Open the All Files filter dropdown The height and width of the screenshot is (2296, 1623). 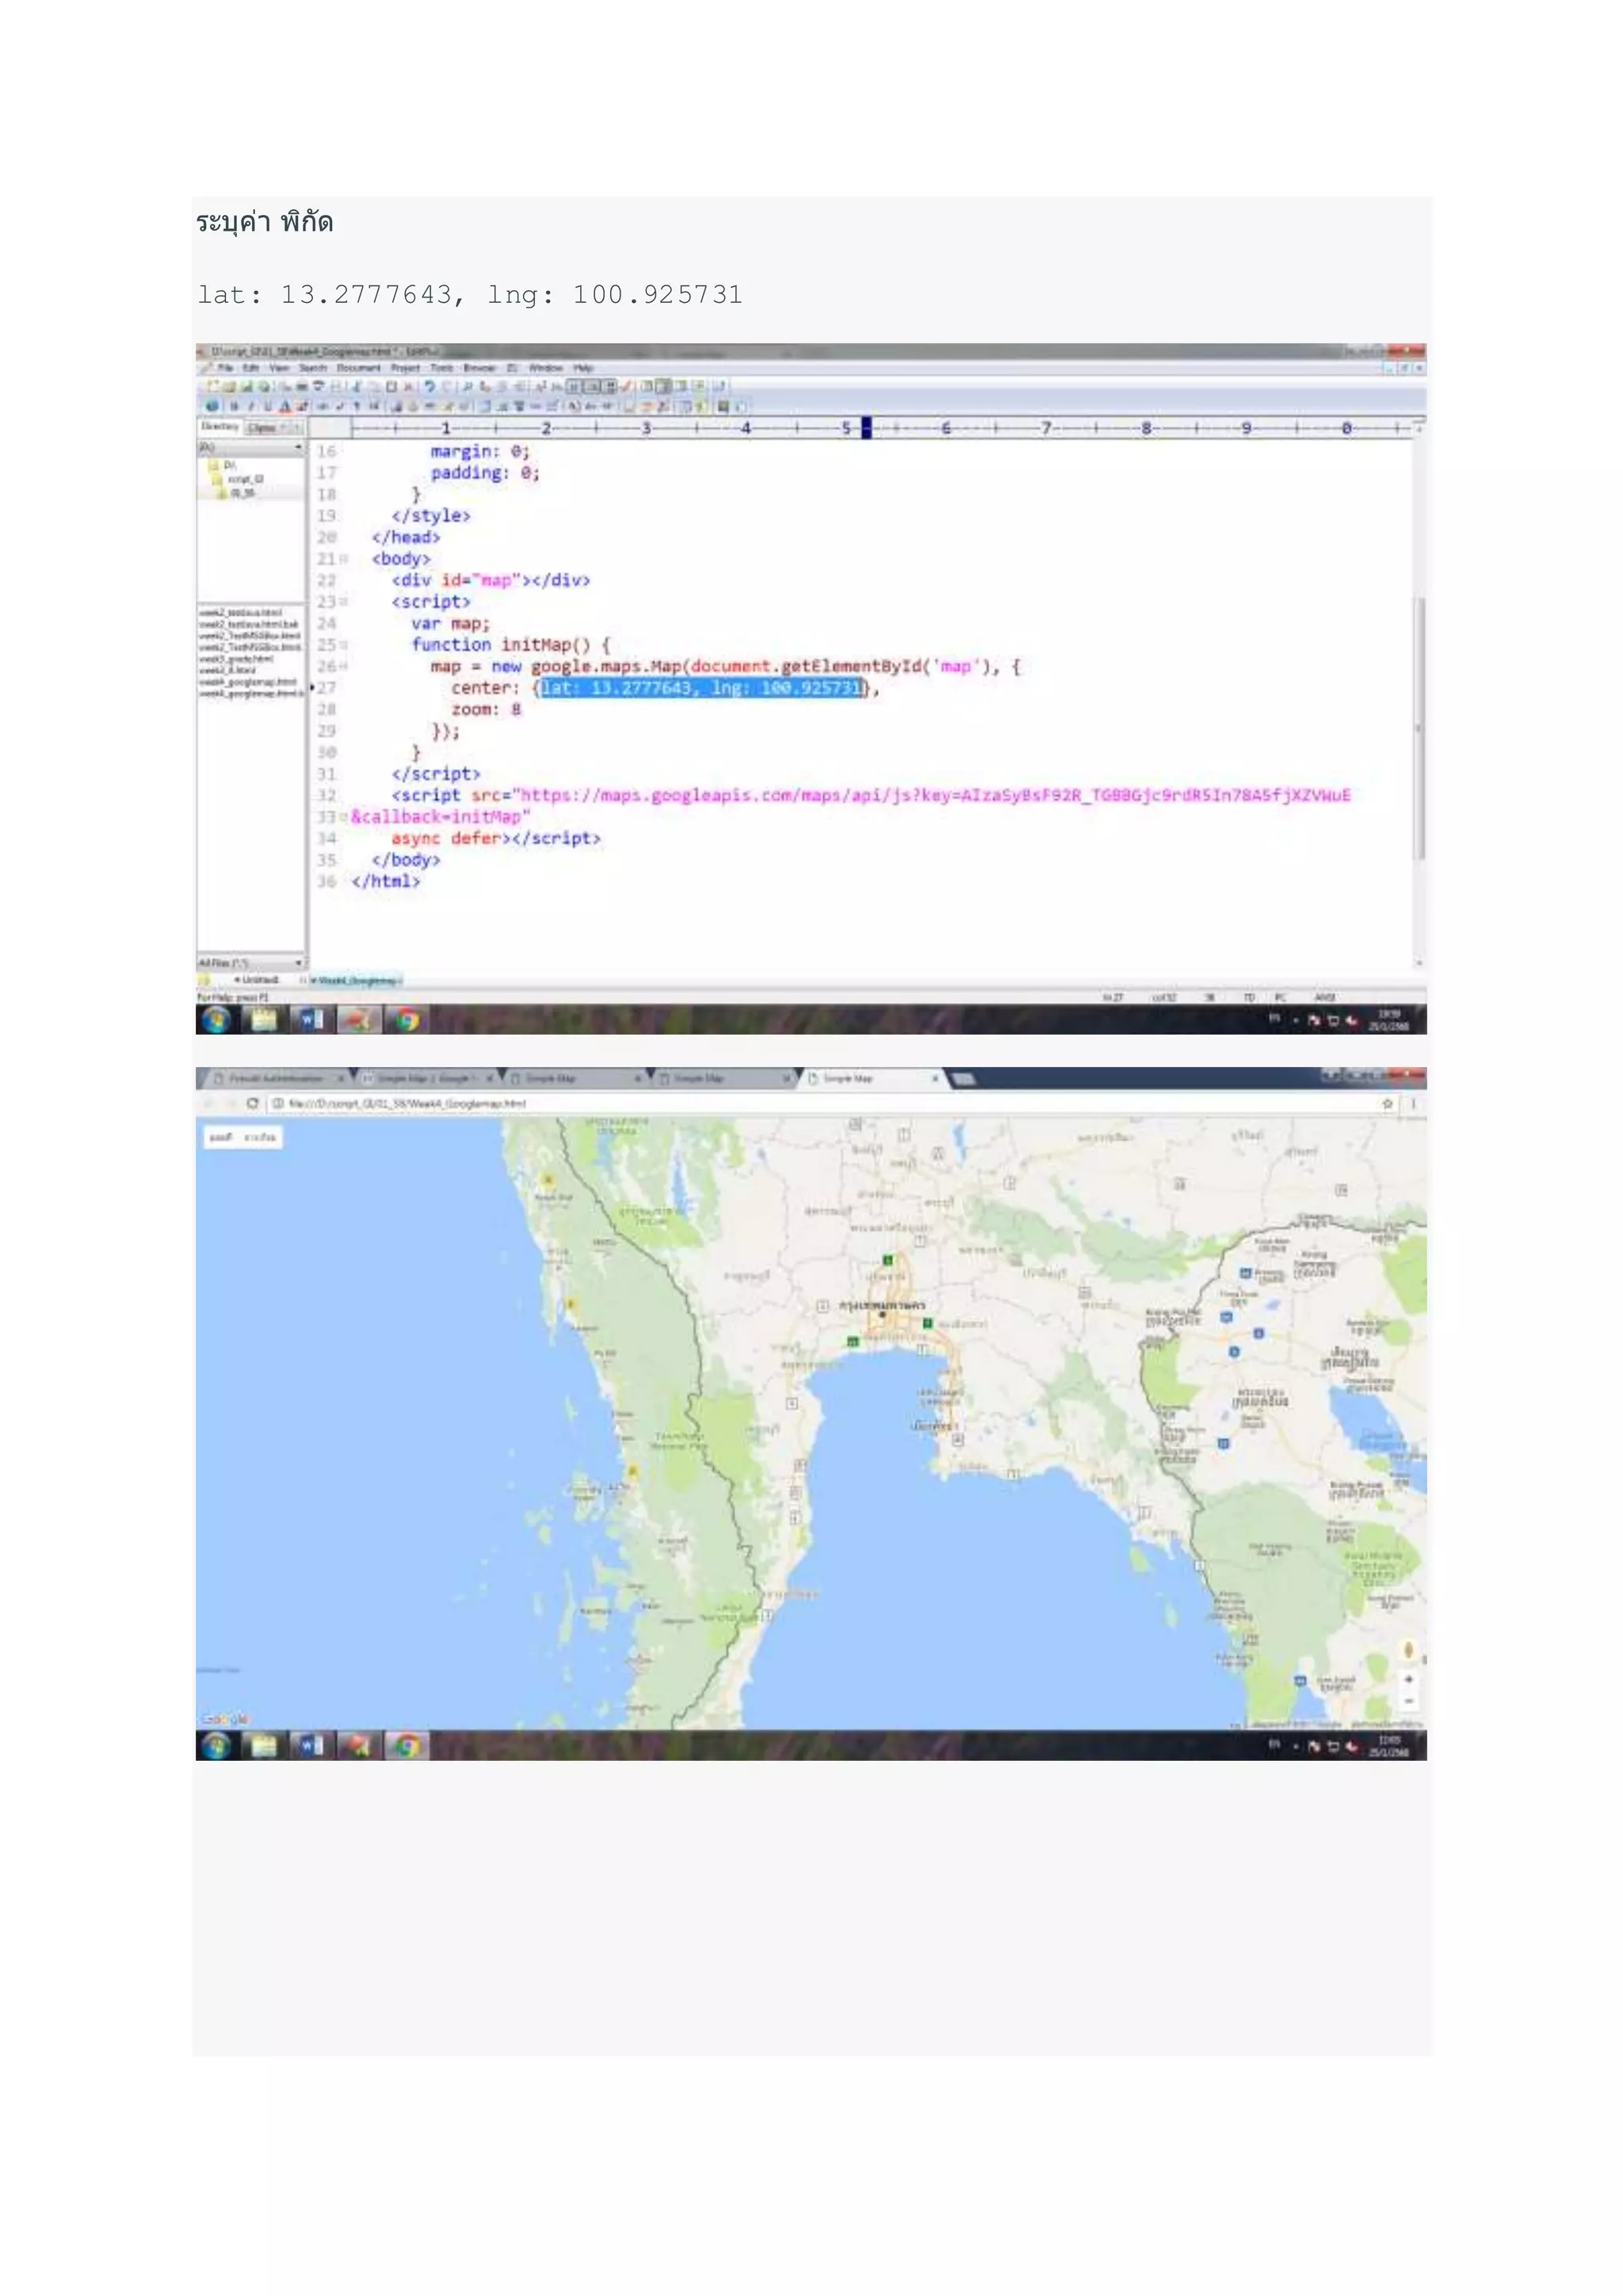point(298,962)
